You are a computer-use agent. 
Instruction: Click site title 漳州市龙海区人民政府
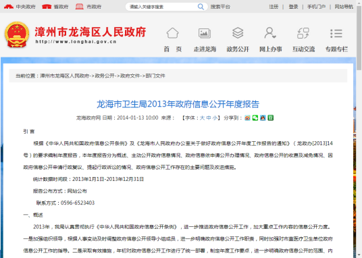tap(90, 32)
